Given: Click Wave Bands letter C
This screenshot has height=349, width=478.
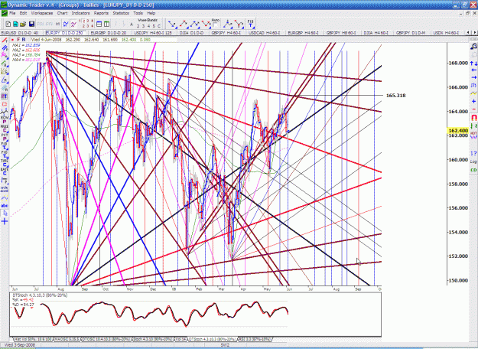Looking at the screenshot, I should 159,26.
